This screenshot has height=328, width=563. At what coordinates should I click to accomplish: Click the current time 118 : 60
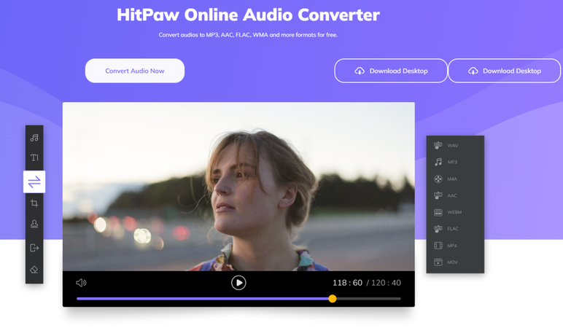(347, 283)
